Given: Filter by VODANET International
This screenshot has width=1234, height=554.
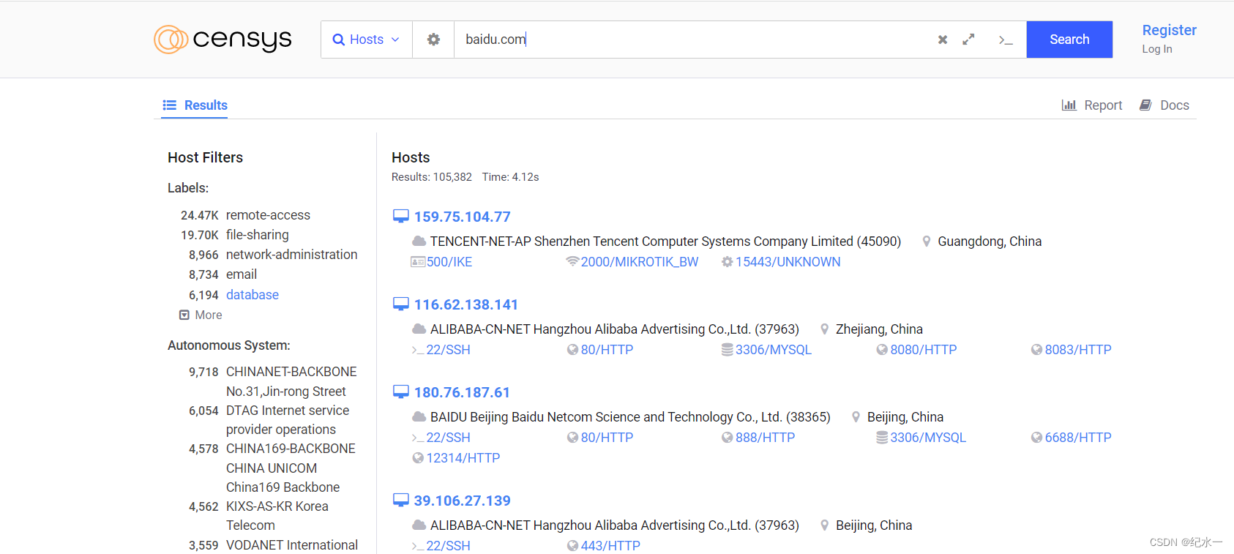Looking at the screenshot, I should click(x=291, y=545).
